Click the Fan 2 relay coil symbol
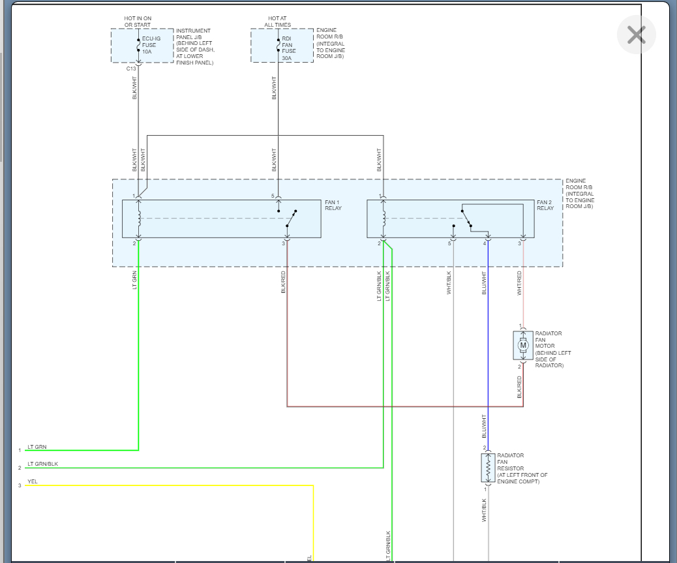677x563 pixels. pos(384,219)
